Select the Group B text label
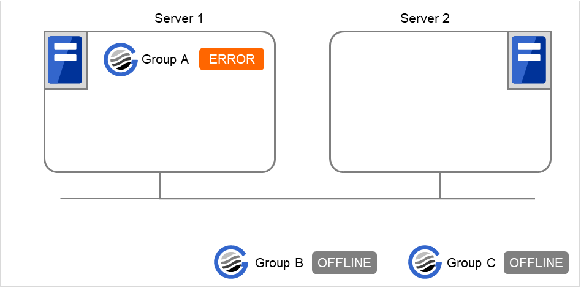This screenshot has height=288, width=581. (279, 263)
